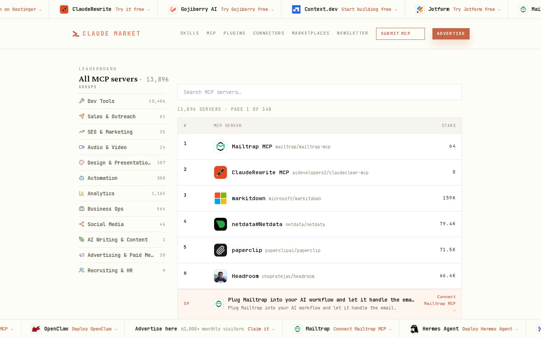Click the megaphone icon beside Advertising & Paid Media
Image resolution: width=541 pixels, height=338 pixels.
pyautogui.click(x=82, y=255)
